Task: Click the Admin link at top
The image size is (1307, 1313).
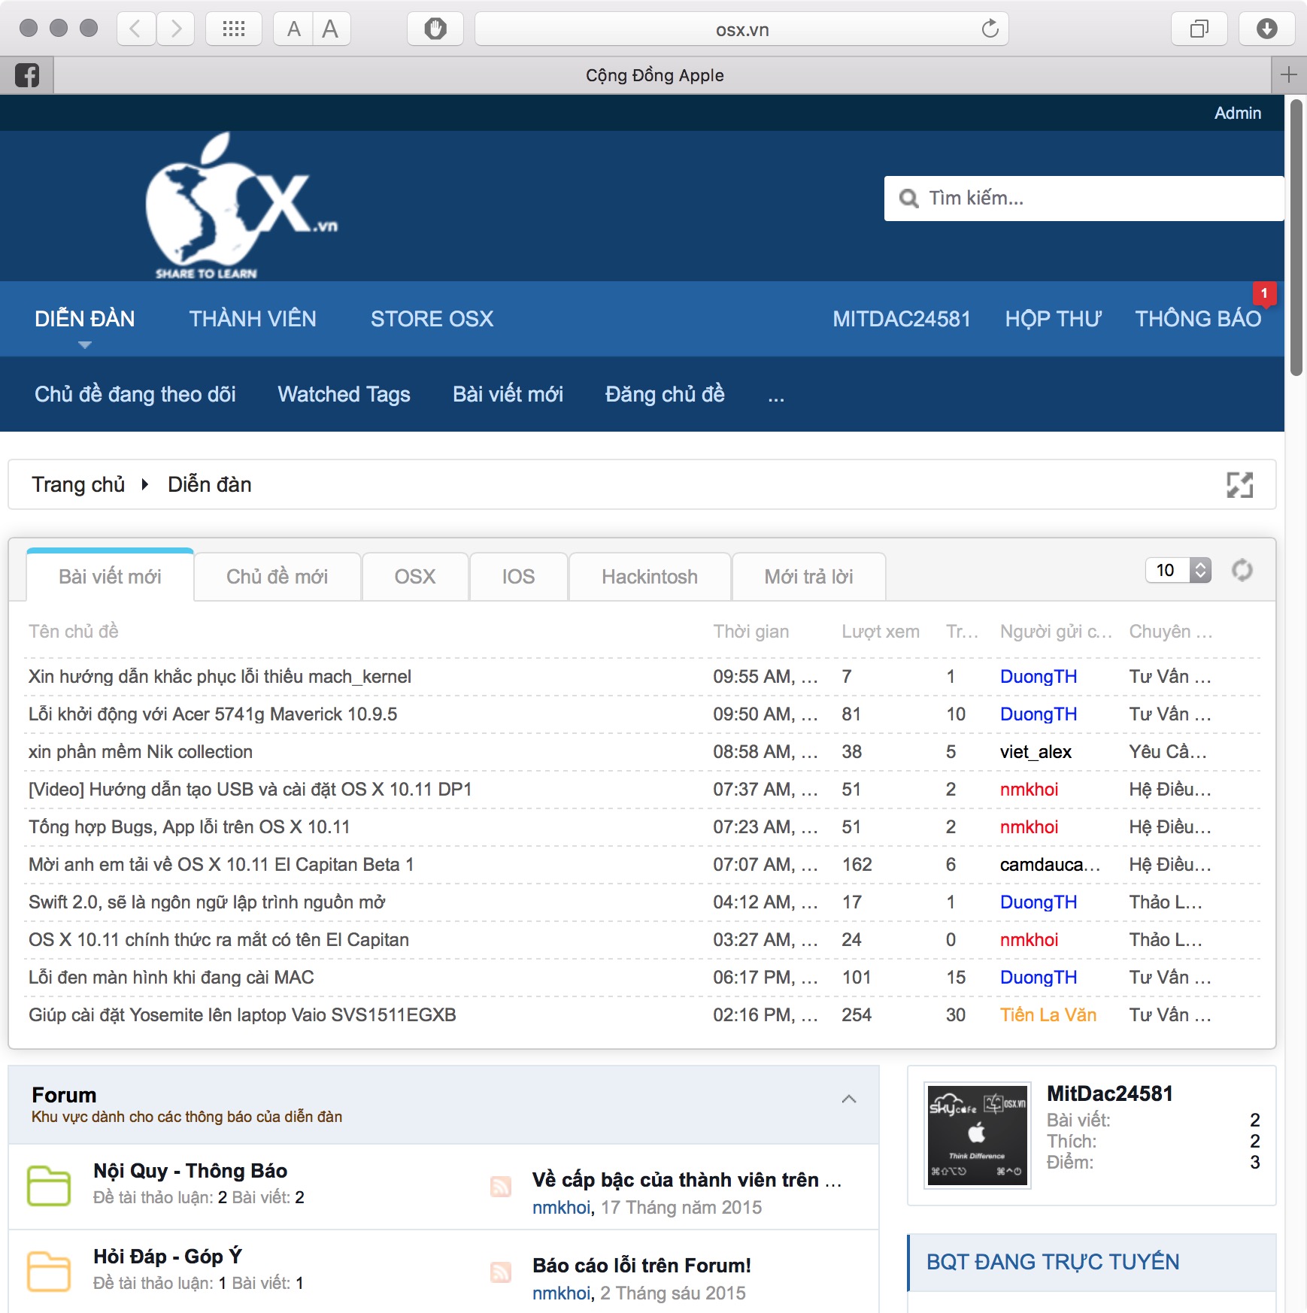Action: 1237,113
